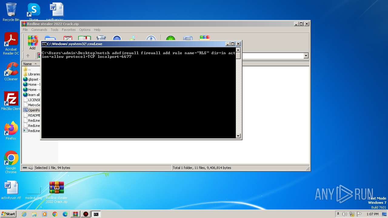Select the gbpast shortcut file
388x218 pixels.
(32, 79)
